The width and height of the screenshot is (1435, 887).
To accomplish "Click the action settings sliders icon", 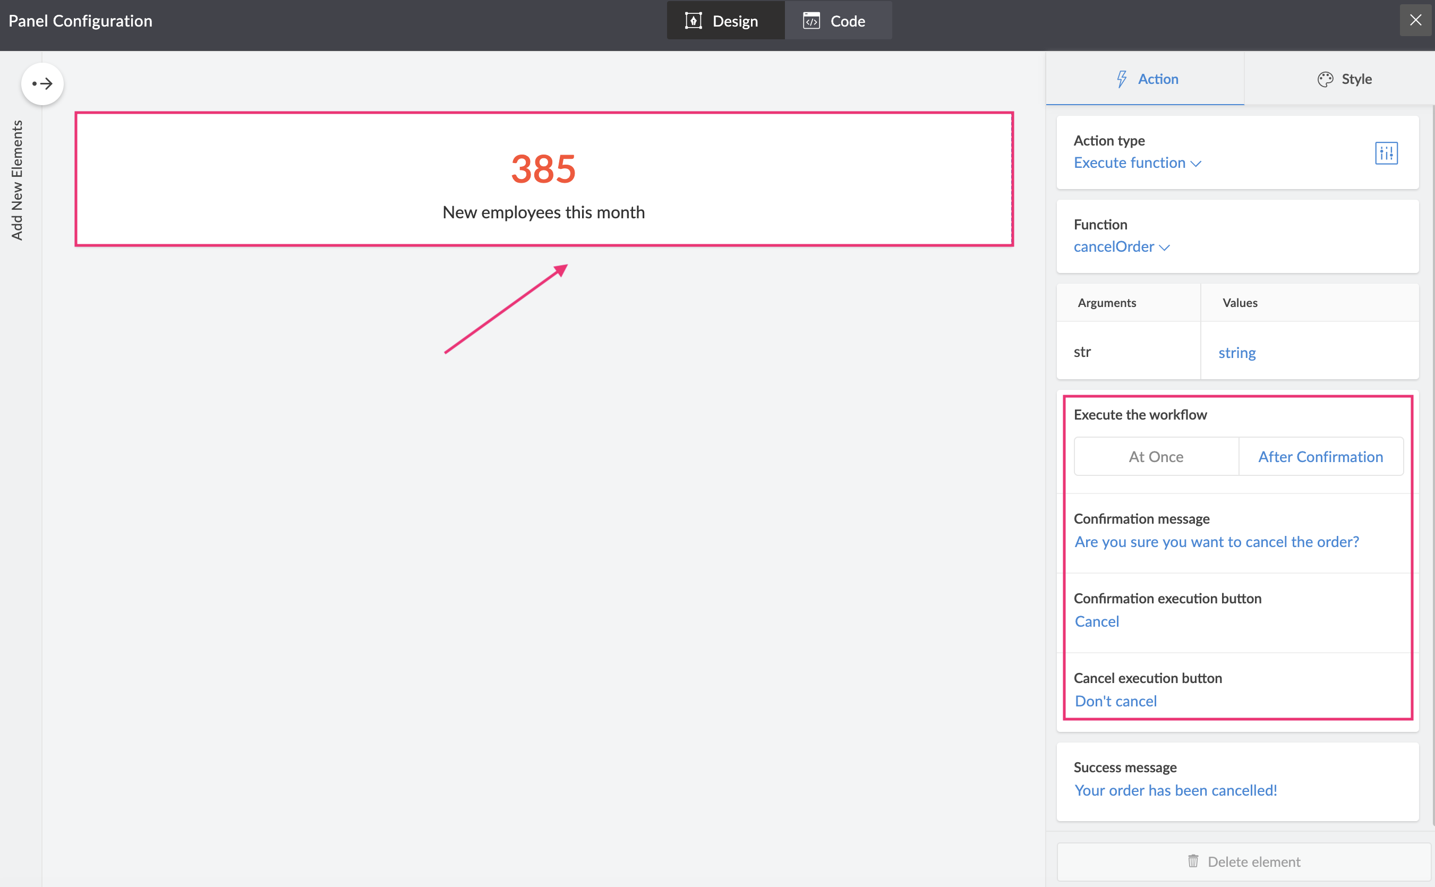I will [x=1386, y=152].
